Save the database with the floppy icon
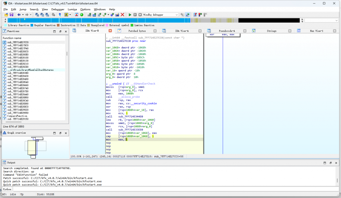Screen dimensions: 341x198 (x=11, y=15)
